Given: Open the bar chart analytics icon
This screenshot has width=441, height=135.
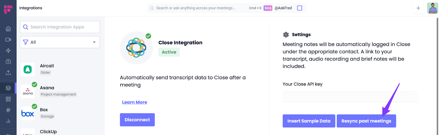Looking at the screenshot, I should click(8, 121).
